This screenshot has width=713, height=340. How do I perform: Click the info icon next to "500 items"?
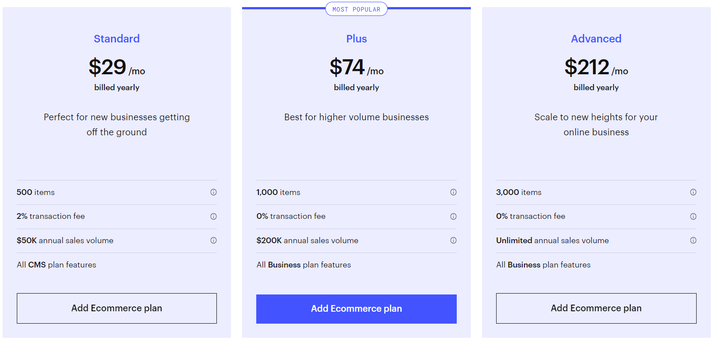pos(214,192)
